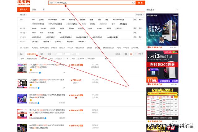198x132 pixels.
Task: Collapse the filter panel button
Action: tap(140, 15)
